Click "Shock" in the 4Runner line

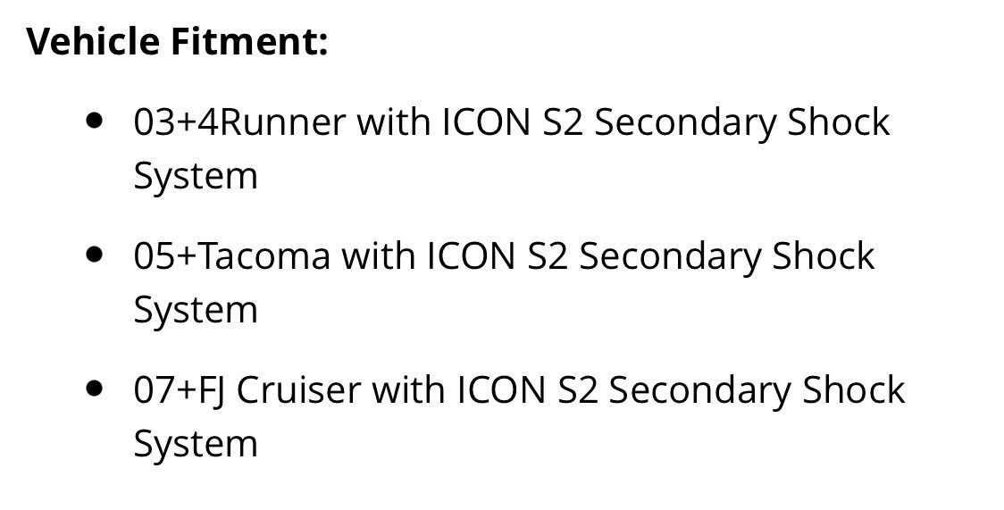(839, 121)
